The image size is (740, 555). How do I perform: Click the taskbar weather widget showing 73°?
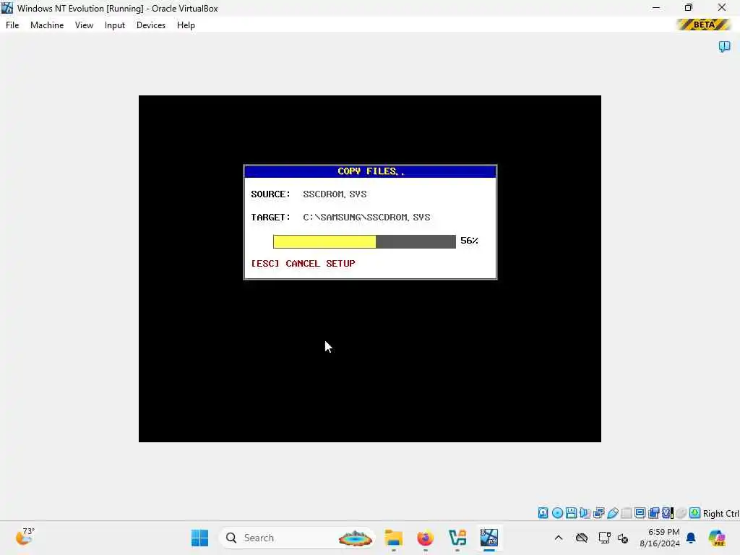(x=25, y=537)
